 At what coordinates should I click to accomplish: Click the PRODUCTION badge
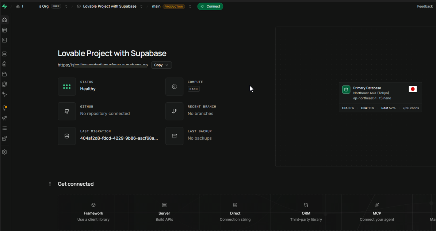click(174, 7)
